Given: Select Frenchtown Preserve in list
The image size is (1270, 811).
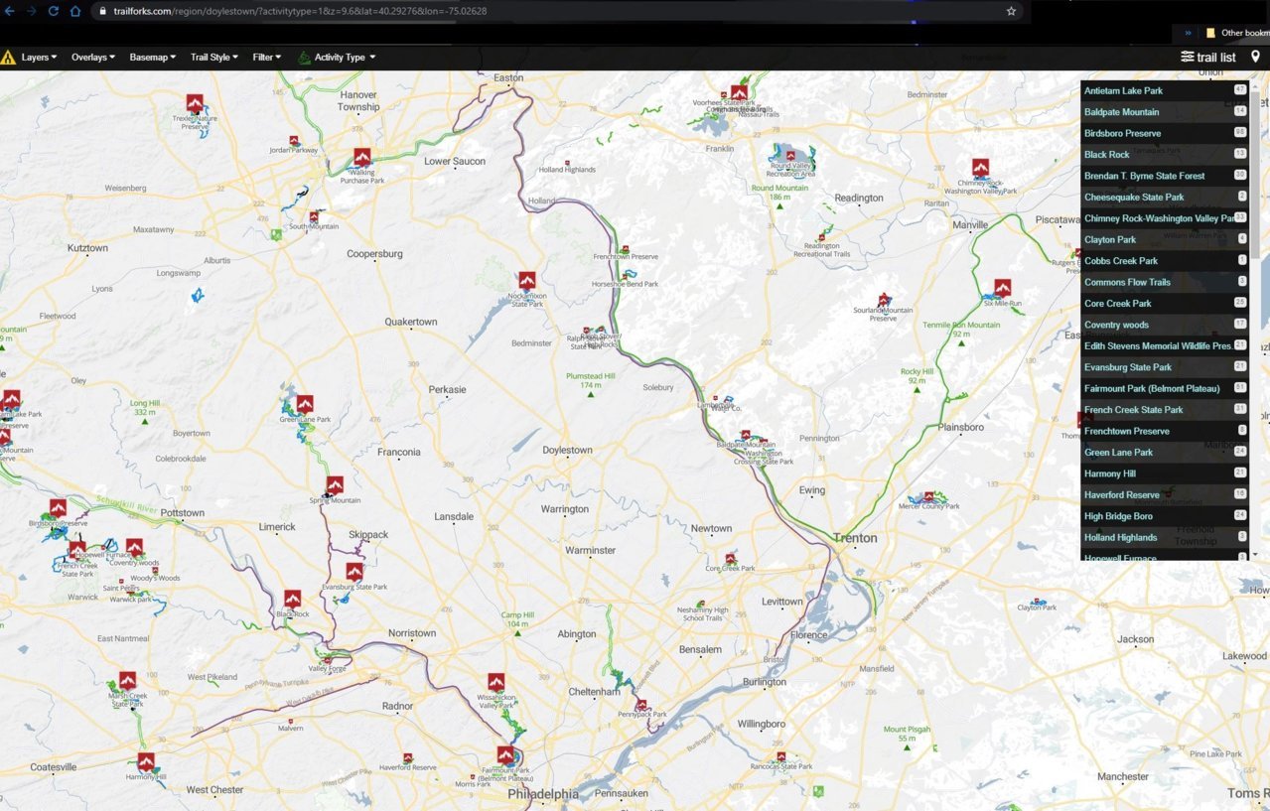Looking at the screenshot, I should pyautogui.click(x=1165, y=431).
